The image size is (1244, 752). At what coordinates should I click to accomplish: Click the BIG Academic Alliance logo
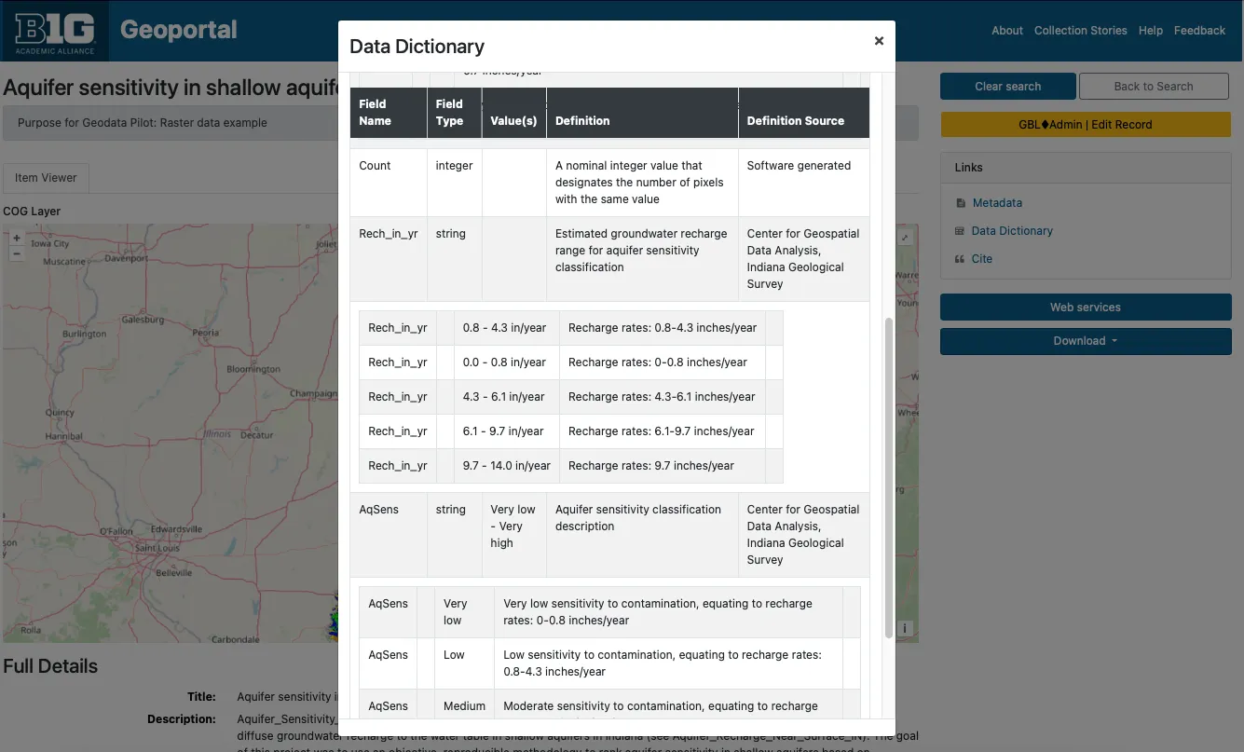point(55,31)
